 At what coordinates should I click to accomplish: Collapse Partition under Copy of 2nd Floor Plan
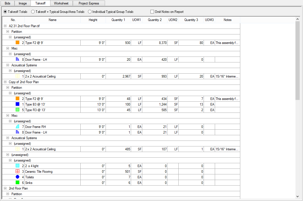pyautogui.click(x=8, y=87)
